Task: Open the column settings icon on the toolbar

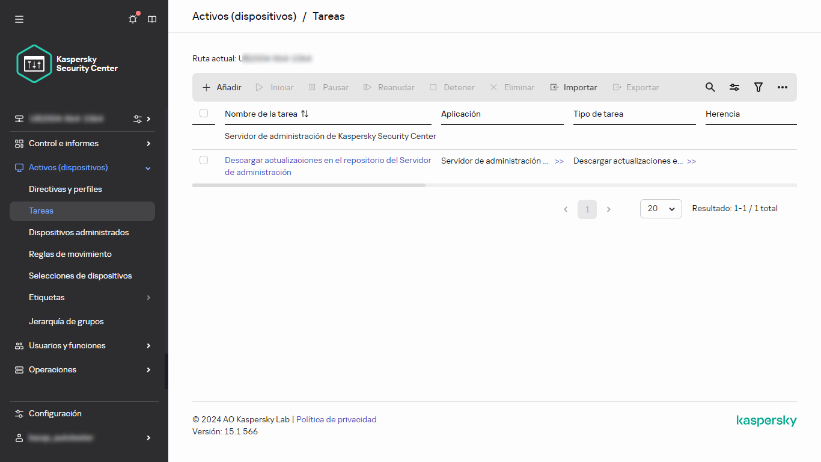Action: pyautogui.click(x=734, y=87)
